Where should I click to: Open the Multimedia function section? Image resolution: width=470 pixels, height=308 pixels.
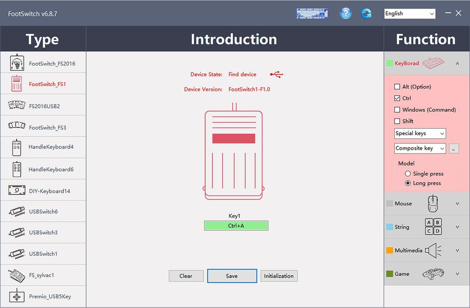click(x=426, y=250)
